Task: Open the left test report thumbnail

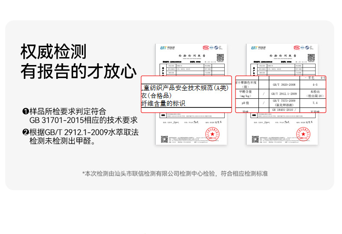Action: point(191,94)
